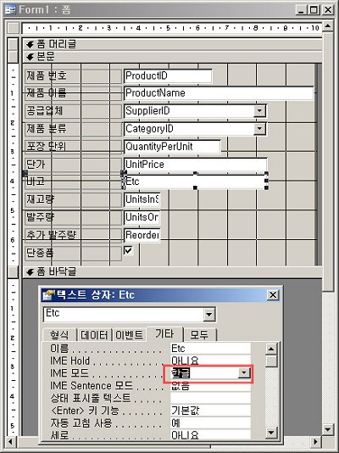Image resolution: width=339 pixels, height=453 pixels.
Task: Select the 폼 바닥글 section bar
Action: coord(172,271)
